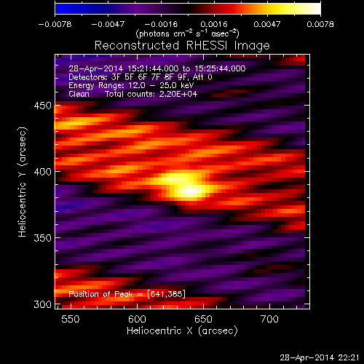The width and height of the screenshot is (364, 364).
Task: Click the colorbar label '-0.0078'
Action: tap(55, 24)
